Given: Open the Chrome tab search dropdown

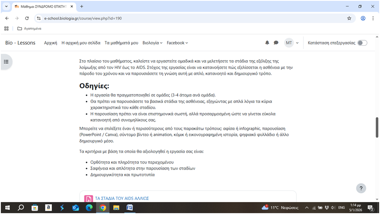Looking at the screenshot, I should 6,6.
